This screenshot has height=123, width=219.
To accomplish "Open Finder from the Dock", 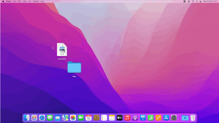I will click(x=26, y=118).
